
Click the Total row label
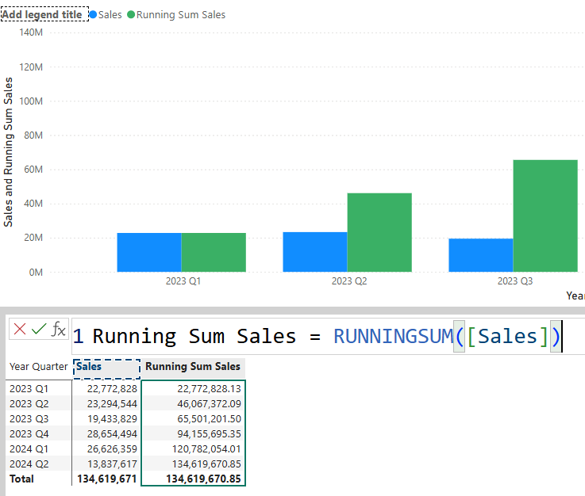coord(21,479)
